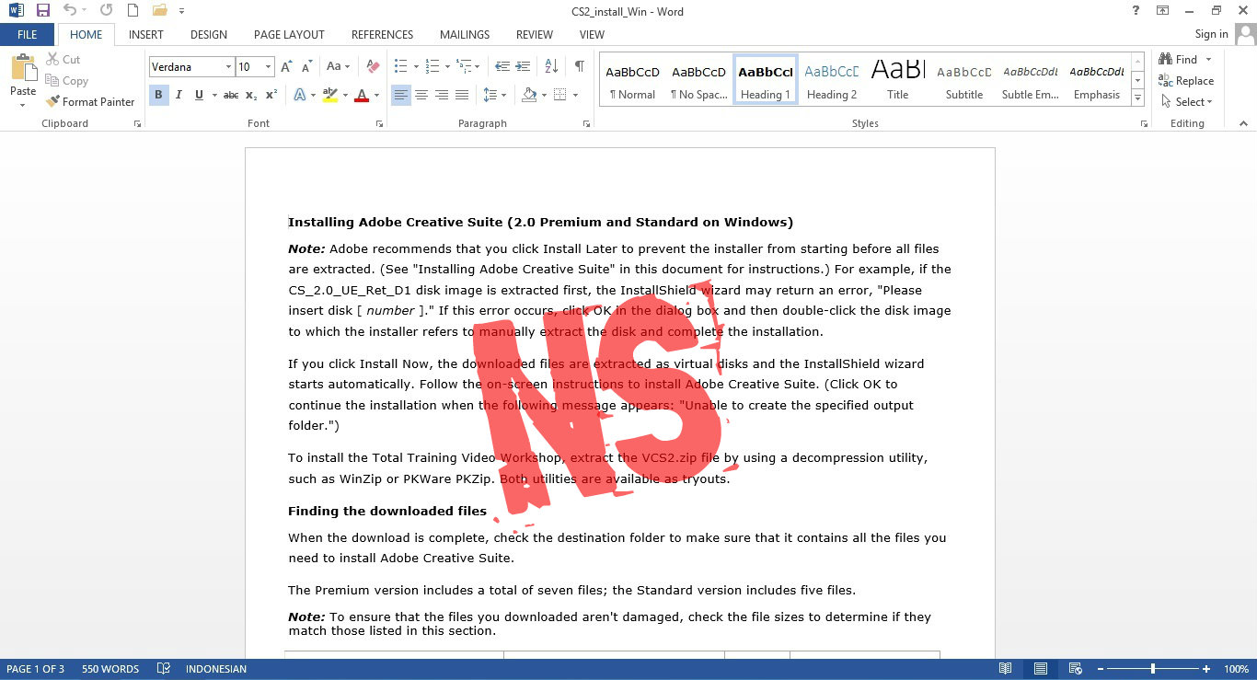This screenshot has height=680, width=1257.
Task: Toggle Italic formatting
Action: [x=179, y=95]
